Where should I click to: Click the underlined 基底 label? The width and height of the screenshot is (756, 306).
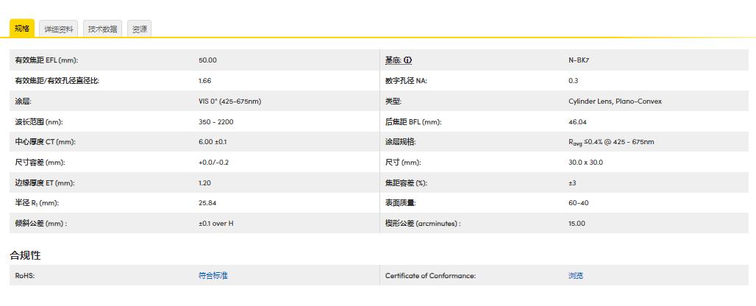[393, 60]
